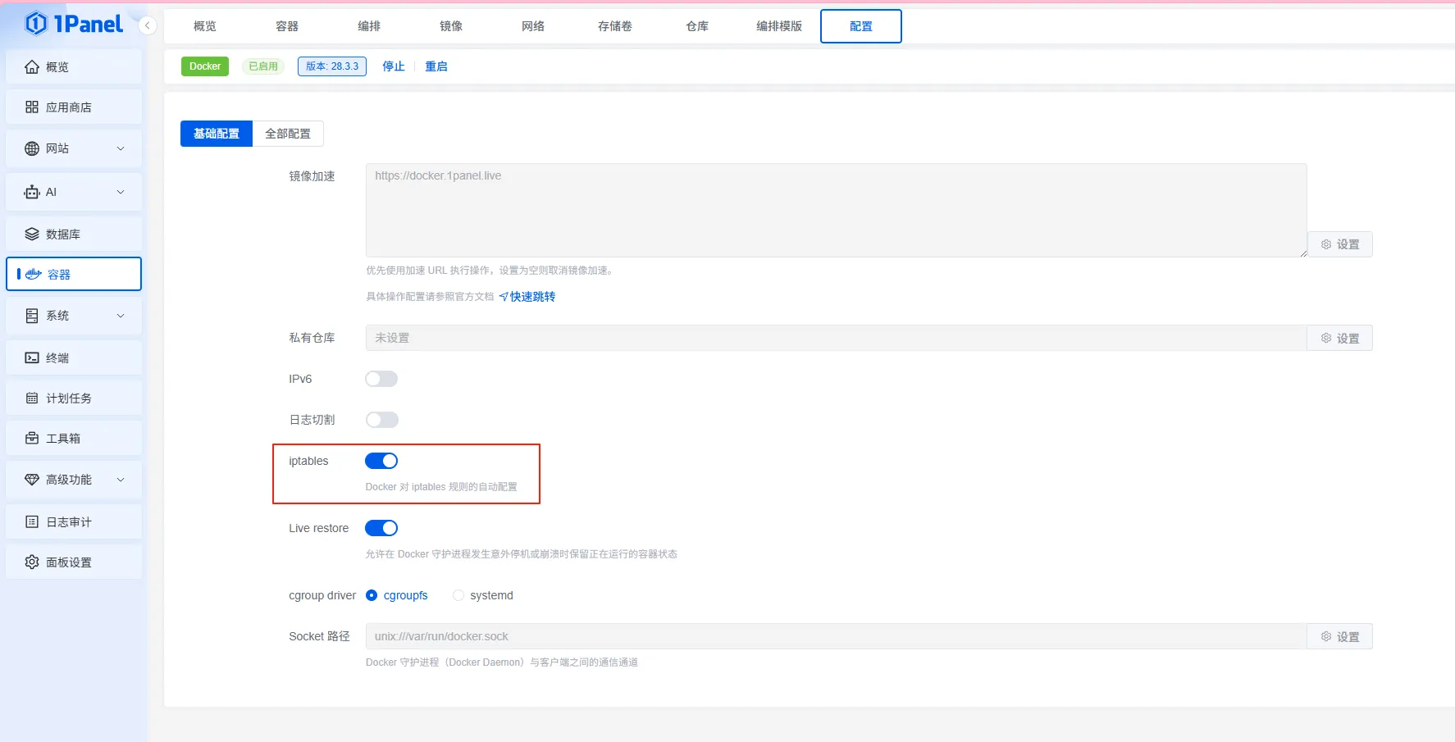Expand the 高级功能 sidebar menu chevron

click(x=121, y=480)
